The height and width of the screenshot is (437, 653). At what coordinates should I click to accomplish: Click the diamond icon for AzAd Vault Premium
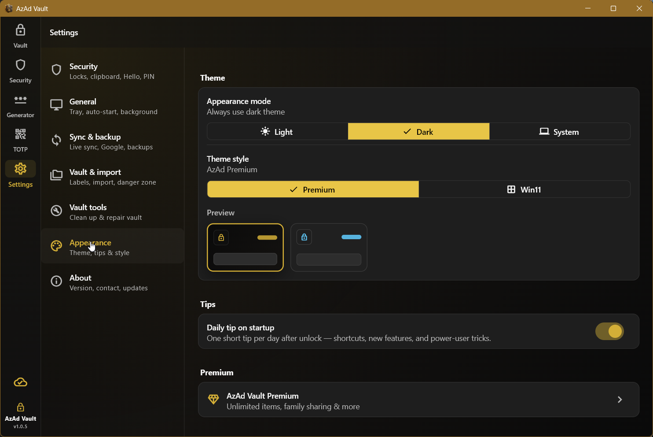pos(213,399)
